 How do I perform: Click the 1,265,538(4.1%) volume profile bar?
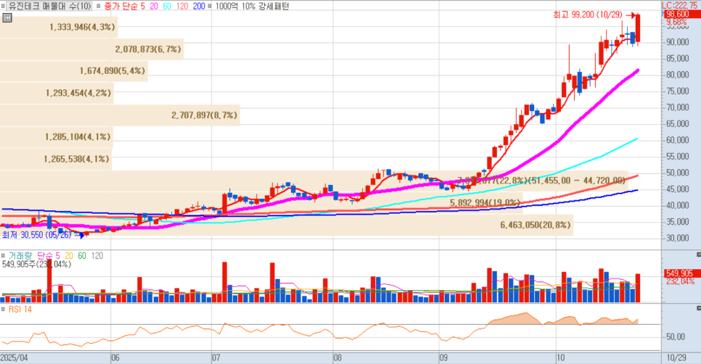(55, 159)
